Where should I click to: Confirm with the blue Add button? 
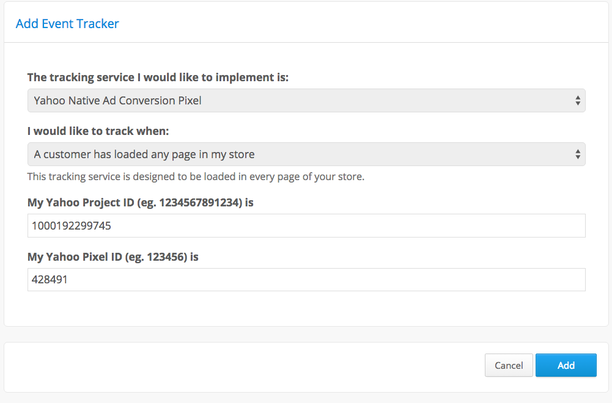(x=566, y=365)
